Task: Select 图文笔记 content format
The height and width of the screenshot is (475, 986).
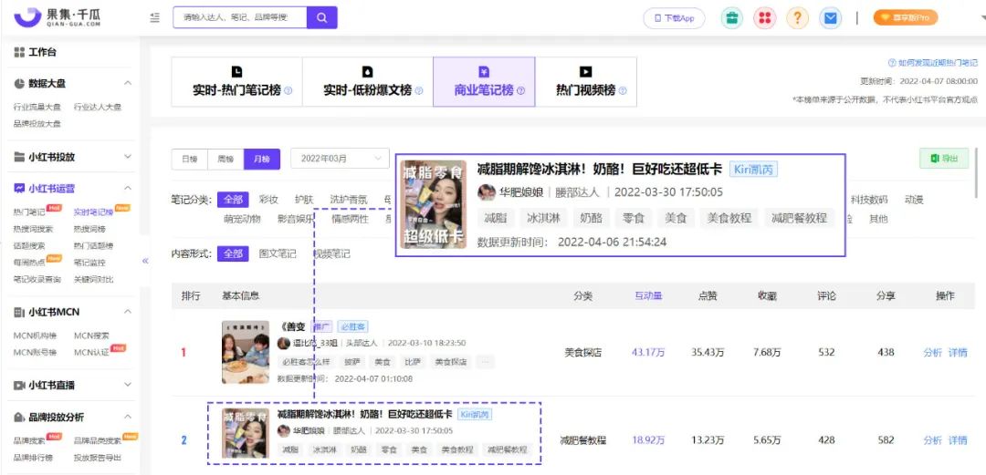Action: coord(278,253)
